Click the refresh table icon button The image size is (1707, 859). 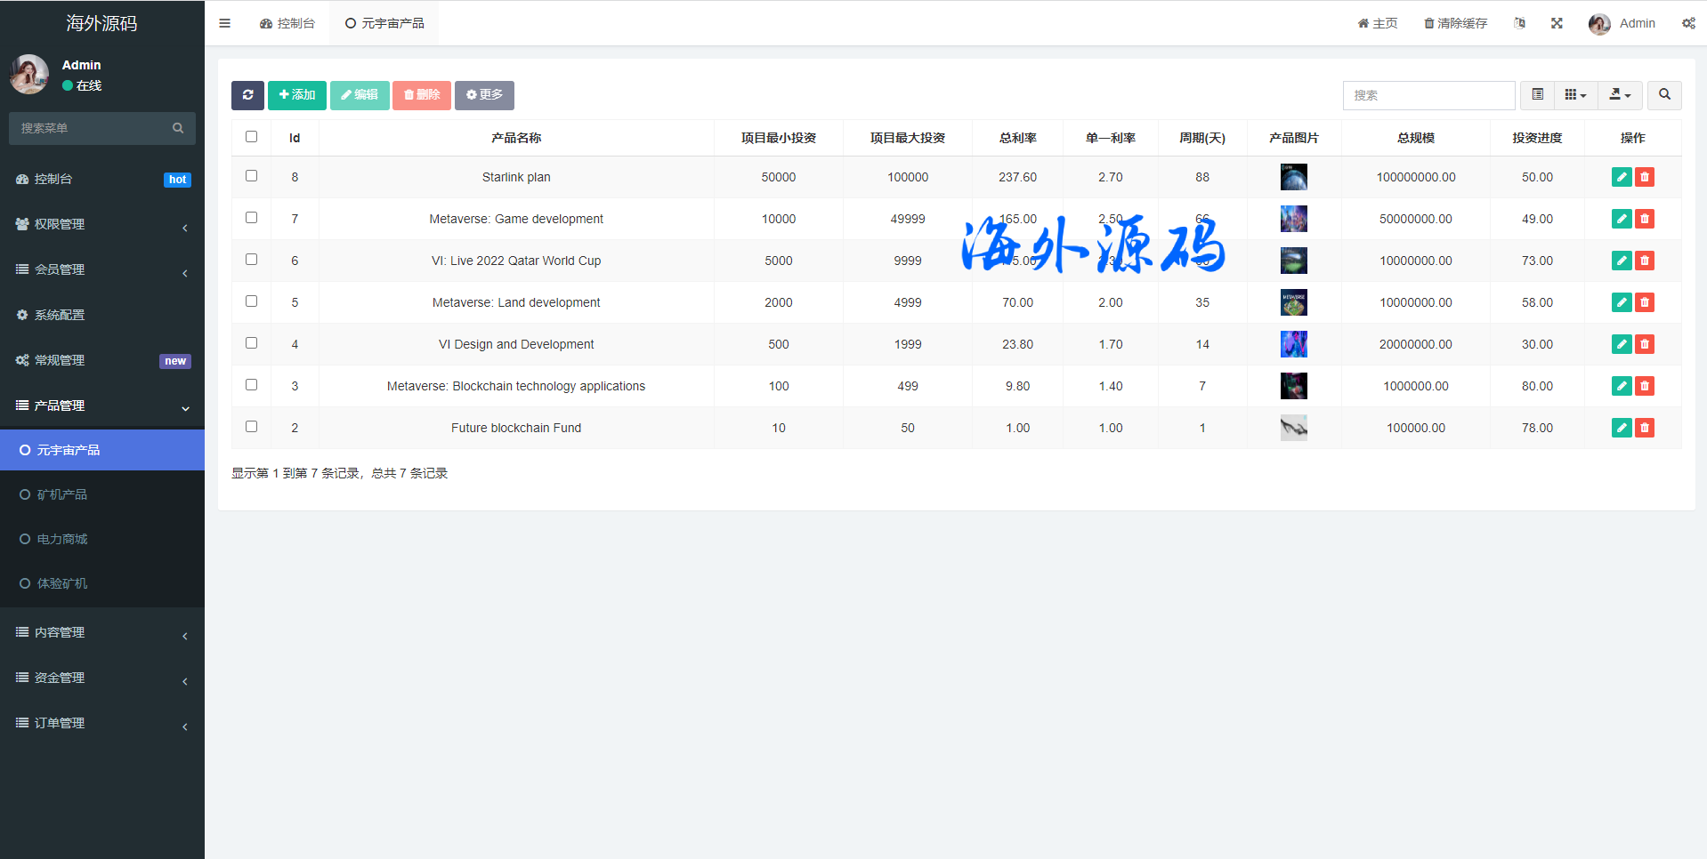click(x=247, y=95)
